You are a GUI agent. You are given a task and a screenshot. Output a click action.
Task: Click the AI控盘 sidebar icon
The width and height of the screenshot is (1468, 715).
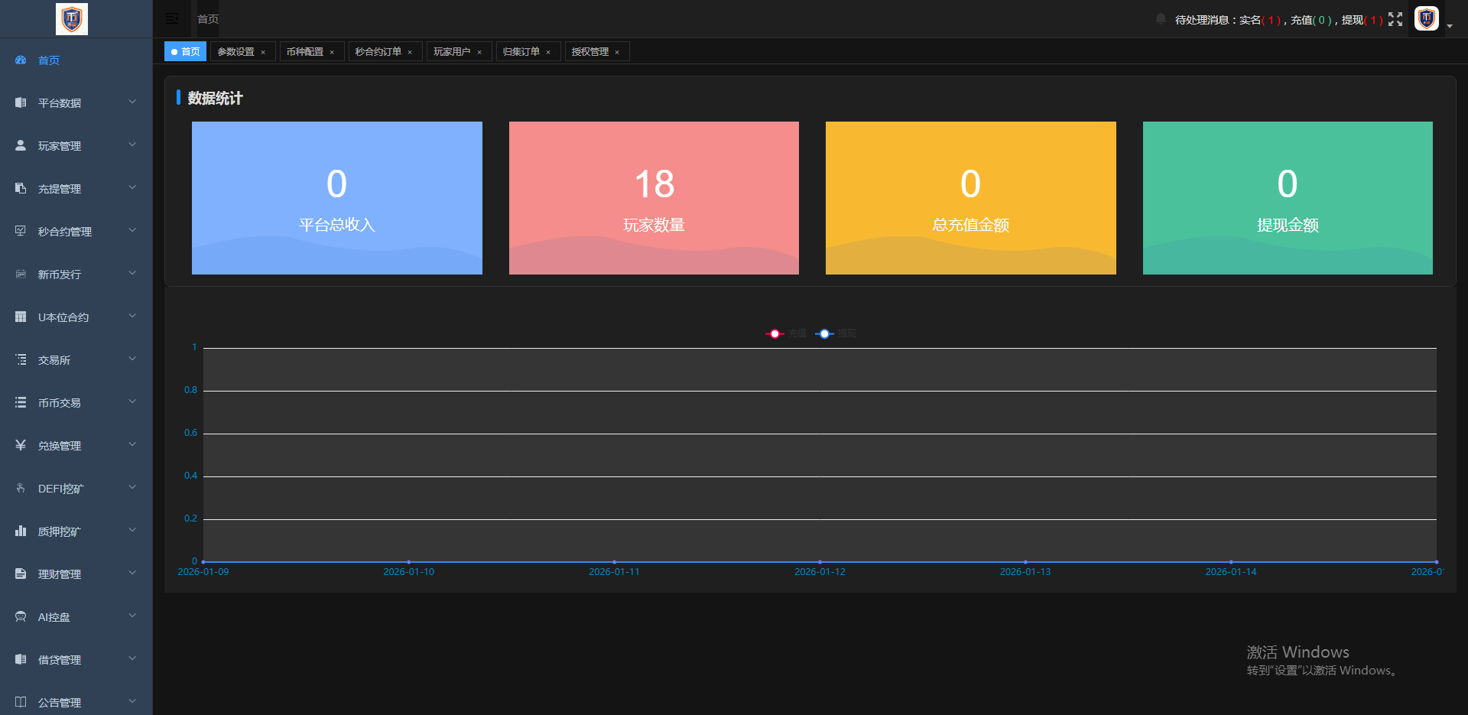tap(21, 616)
